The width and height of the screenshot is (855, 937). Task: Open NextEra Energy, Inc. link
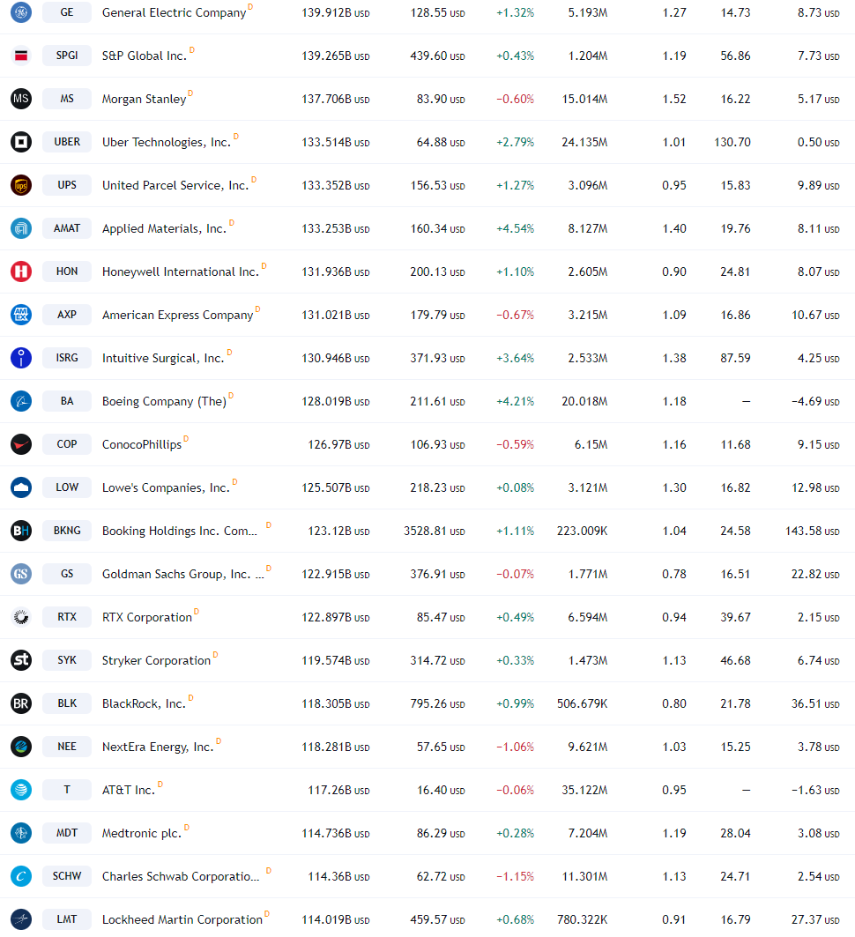point(158,747)
